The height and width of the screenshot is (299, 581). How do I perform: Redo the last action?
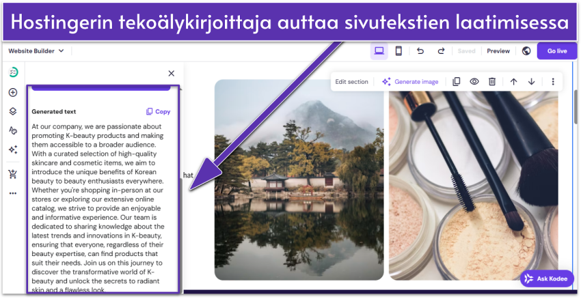click(x=441, y=51)
